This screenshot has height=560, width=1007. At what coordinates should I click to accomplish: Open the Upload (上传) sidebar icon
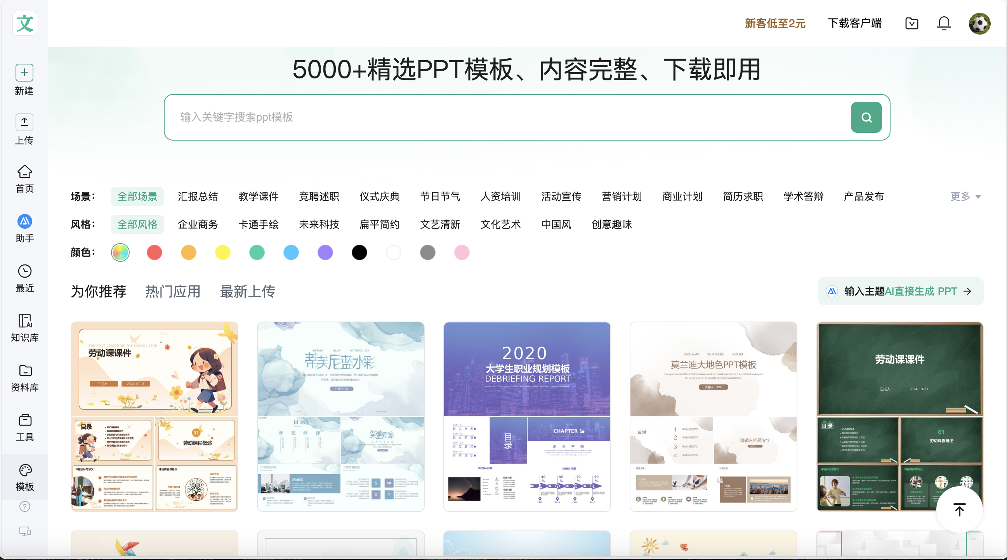pyautogui.click(x=24, y=122)
